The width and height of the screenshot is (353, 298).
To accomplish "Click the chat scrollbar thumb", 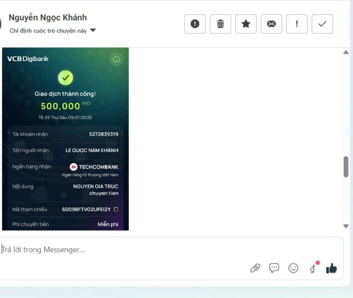I will (346, 166).
